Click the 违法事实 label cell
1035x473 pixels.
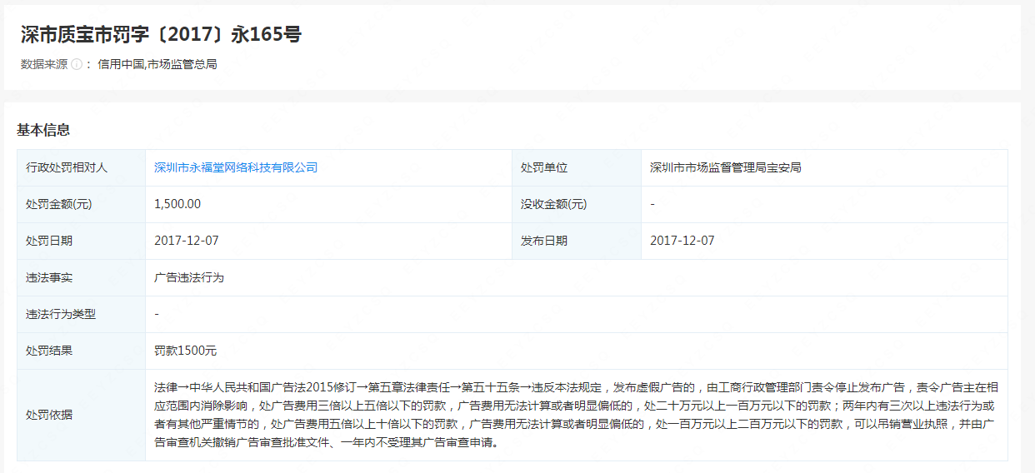[x=82, y=277]
